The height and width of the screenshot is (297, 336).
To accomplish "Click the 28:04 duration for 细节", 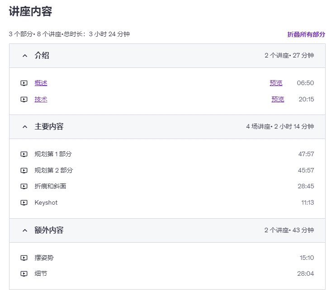I will [x=306, y=273].
